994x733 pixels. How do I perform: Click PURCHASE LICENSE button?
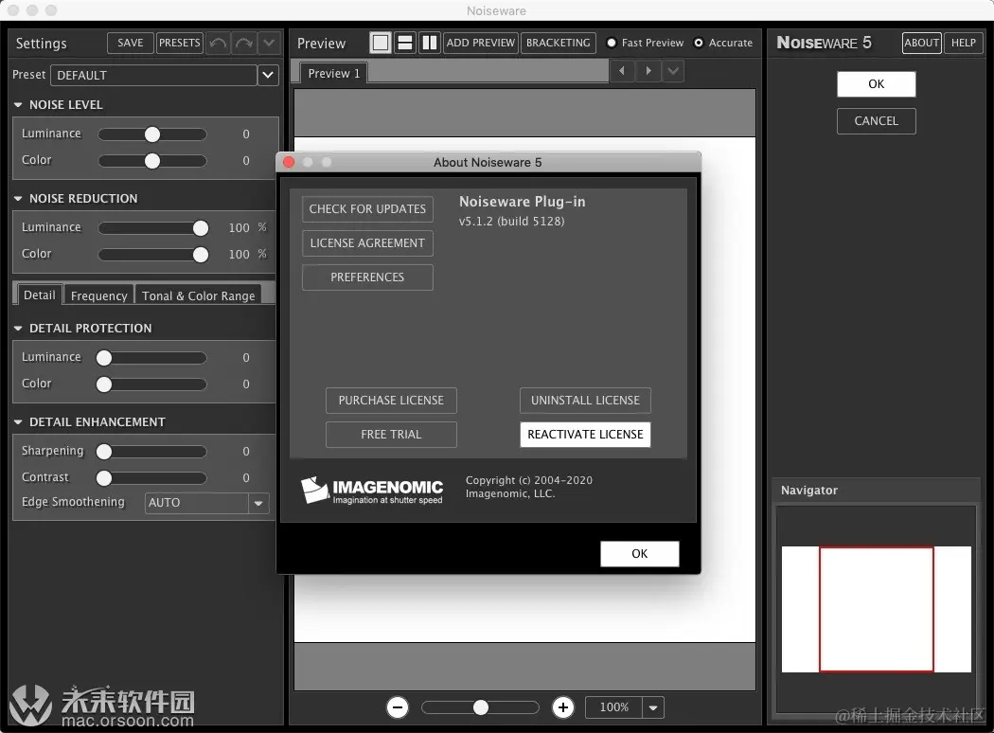pos(391,400)
